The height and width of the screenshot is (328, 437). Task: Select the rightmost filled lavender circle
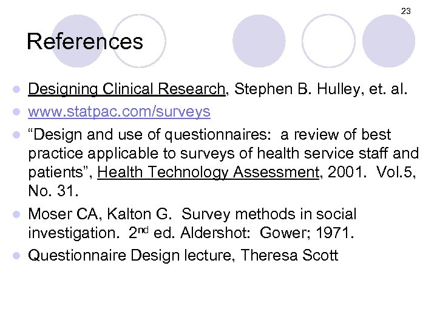(x=388, y=40)
